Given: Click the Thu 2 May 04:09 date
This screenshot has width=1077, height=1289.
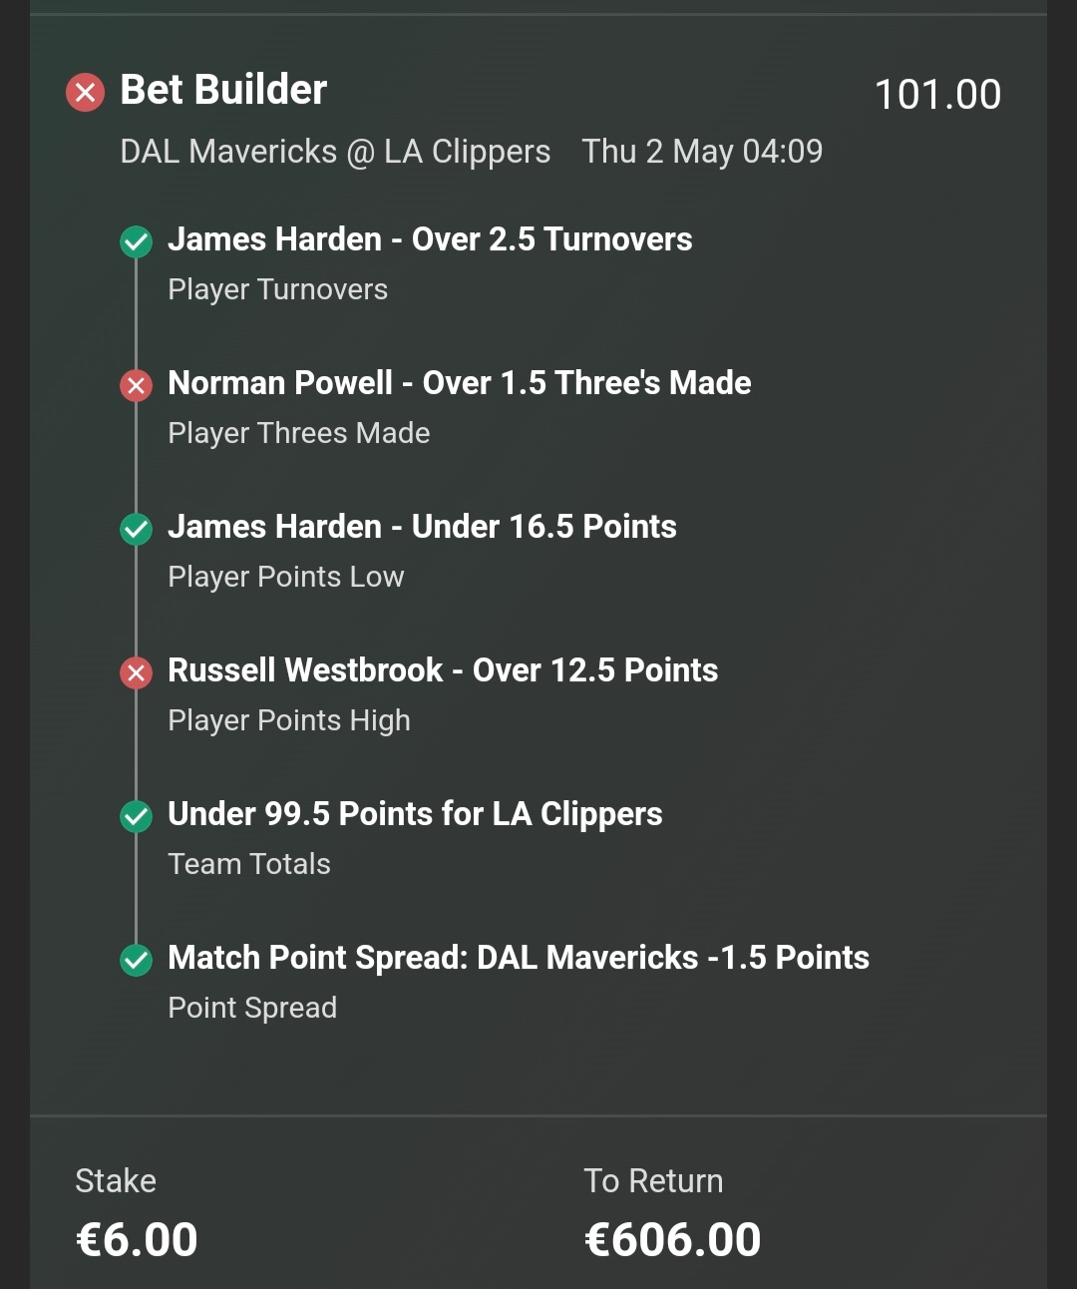Looking at the screenshot, I should point(702,152).
